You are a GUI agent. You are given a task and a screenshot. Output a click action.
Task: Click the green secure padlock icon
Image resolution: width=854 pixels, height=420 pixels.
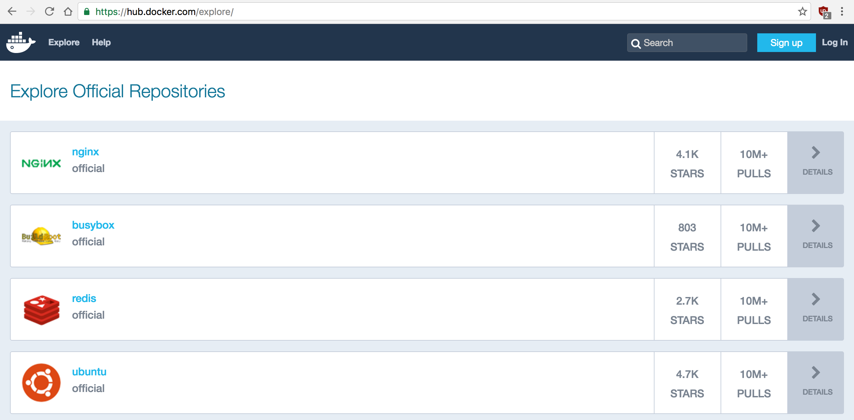87,12
